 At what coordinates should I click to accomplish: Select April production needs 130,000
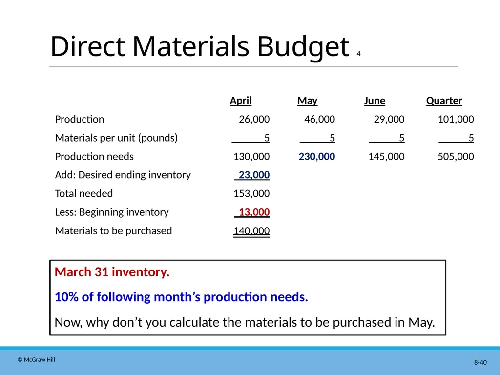click(x=251, y=157)
